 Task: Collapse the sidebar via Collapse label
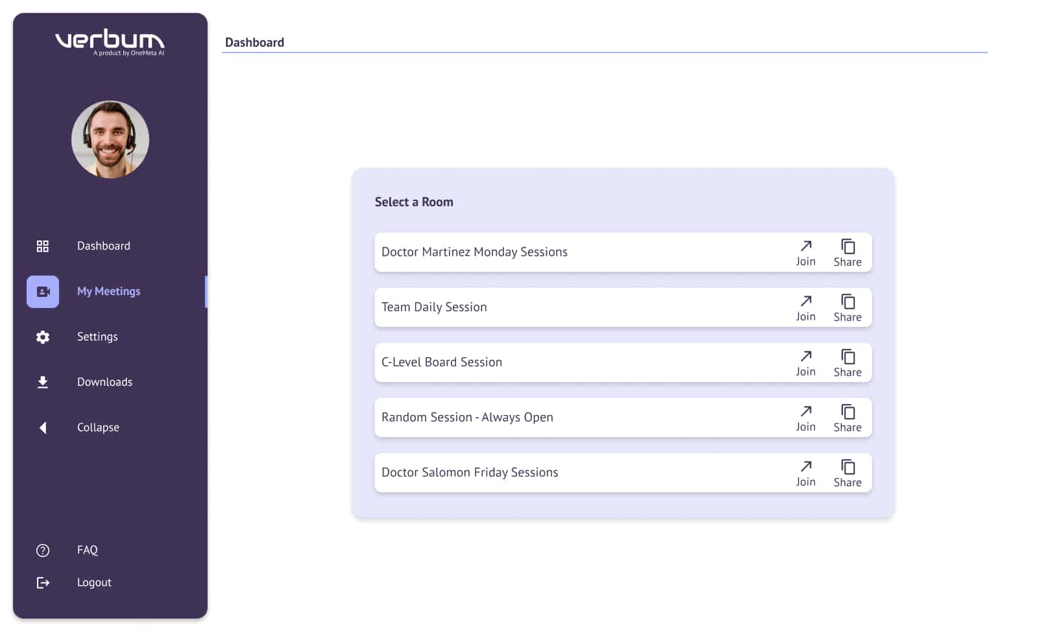tap(98, 427)
